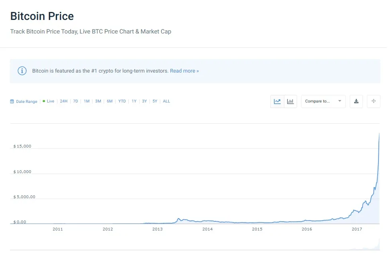
Task: Click the 2016 year label
Action: 307,229
